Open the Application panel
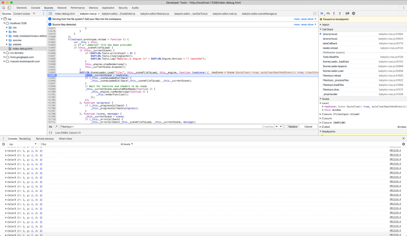The width and height of the screenshot is (407, 236). [108, 8]
